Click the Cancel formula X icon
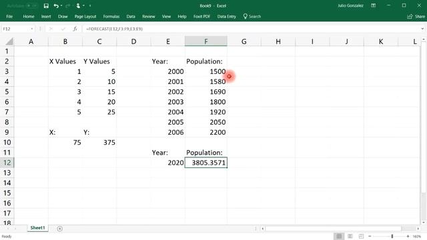 (51, 29)
